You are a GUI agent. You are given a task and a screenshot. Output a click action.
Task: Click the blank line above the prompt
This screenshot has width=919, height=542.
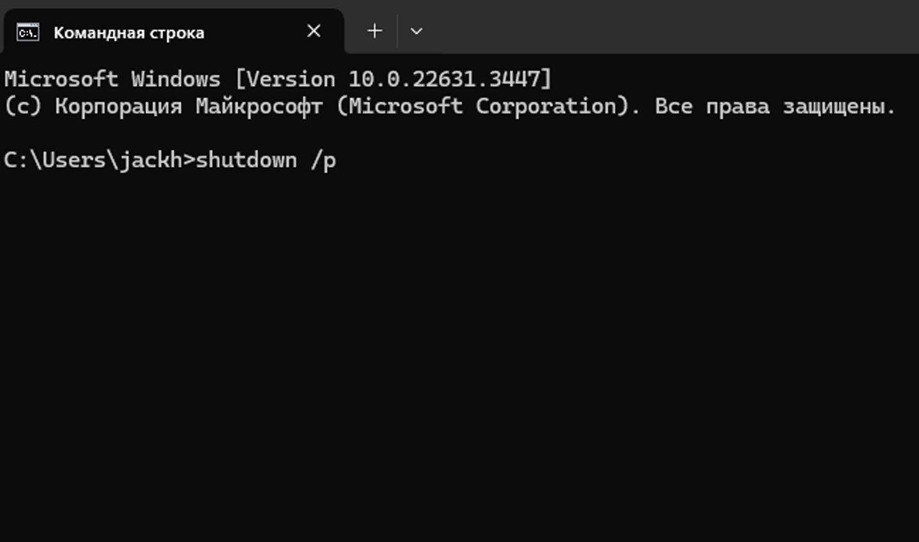tap(459, 133)
